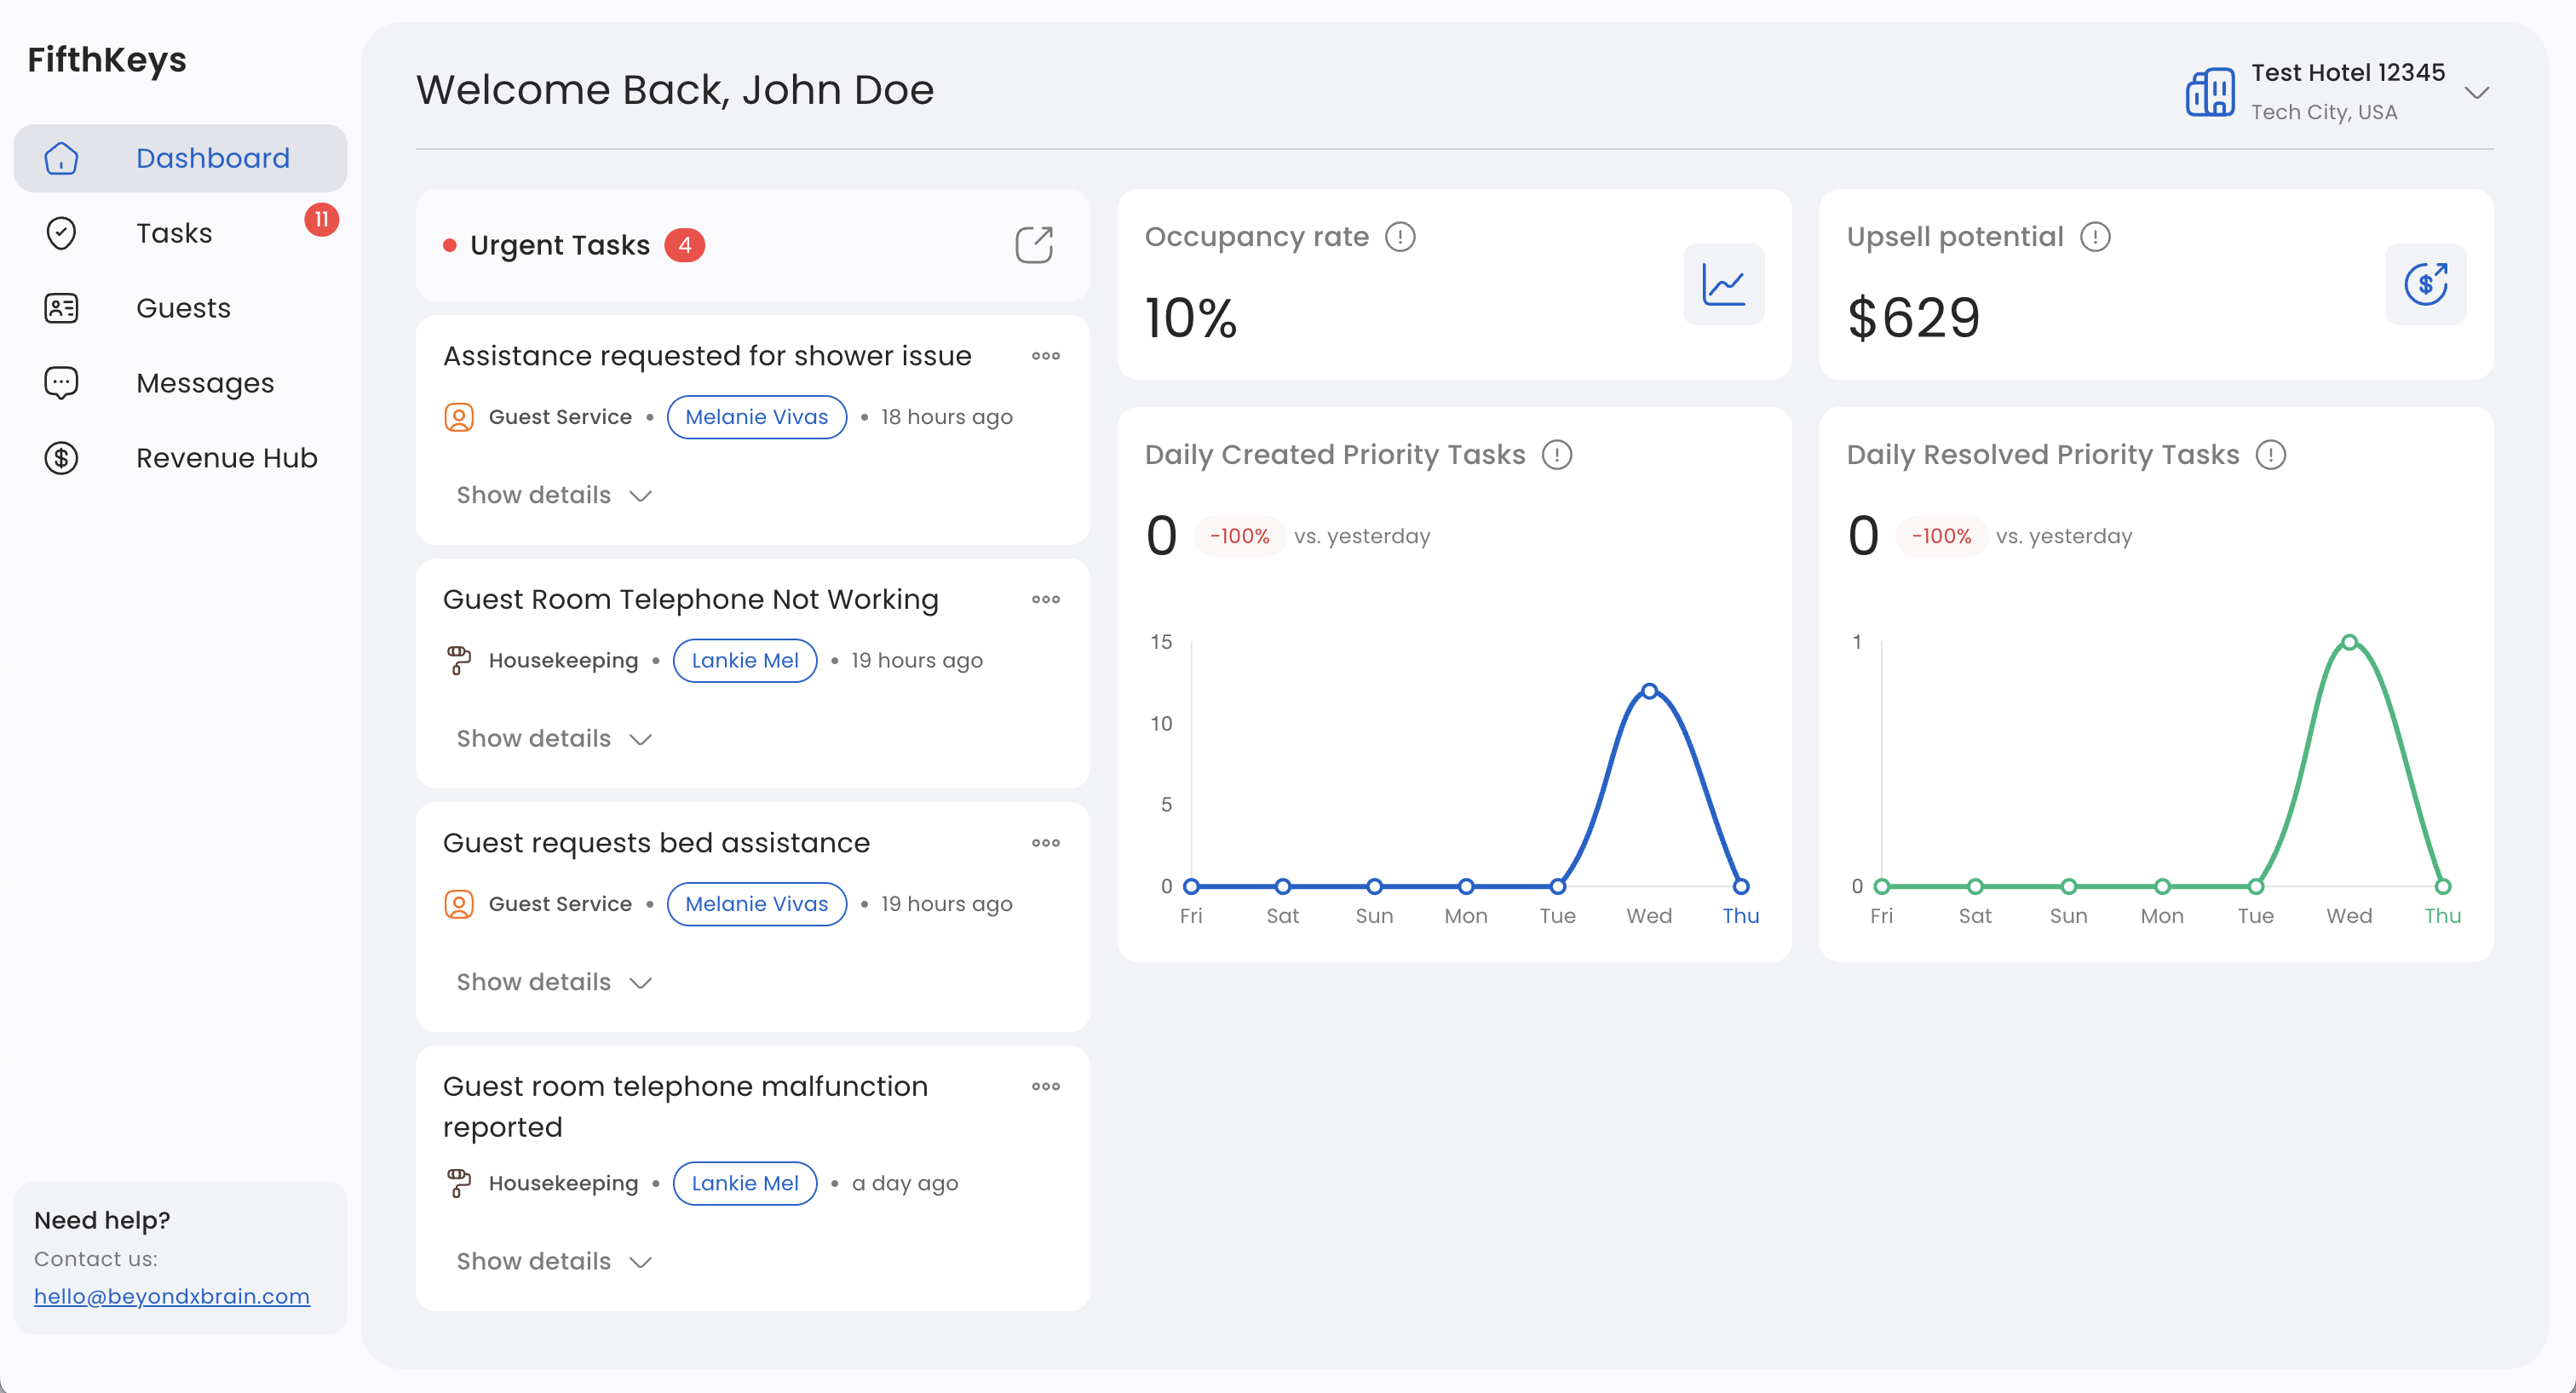
Task: Open three-dot menu on bed assistance task
Action: coord(1046,842)
